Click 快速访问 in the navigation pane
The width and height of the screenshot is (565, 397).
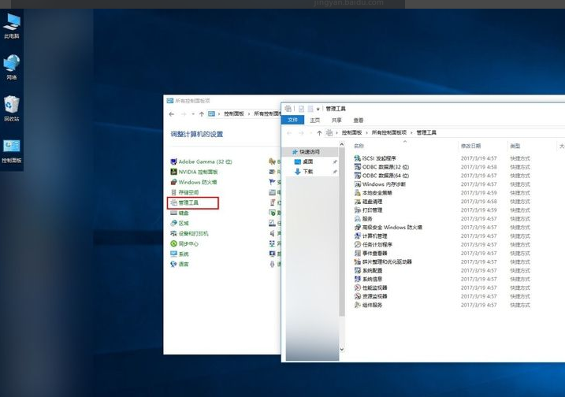point(309,152)
